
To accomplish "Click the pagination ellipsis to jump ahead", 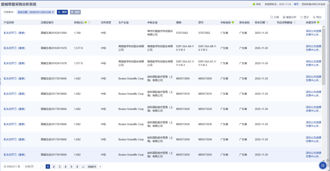I will click(83, 167).
